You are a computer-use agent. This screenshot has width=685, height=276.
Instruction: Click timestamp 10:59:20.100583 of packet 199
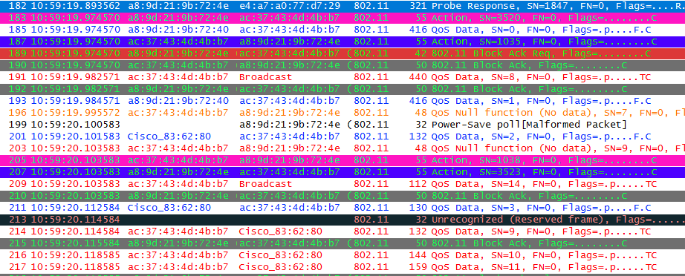coord(75,125)
